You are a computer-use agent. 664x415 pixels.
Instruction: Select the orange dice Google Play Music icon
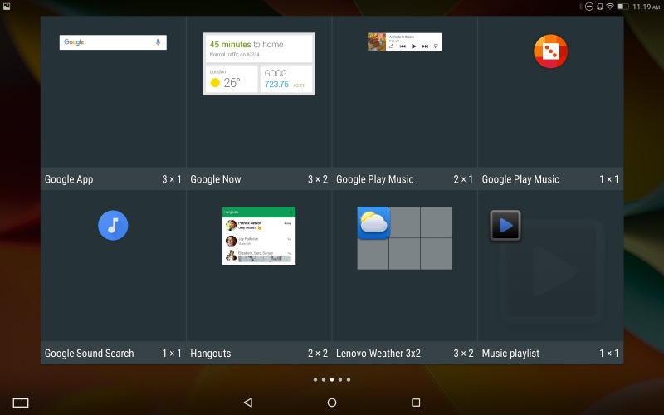pos(550,51)
